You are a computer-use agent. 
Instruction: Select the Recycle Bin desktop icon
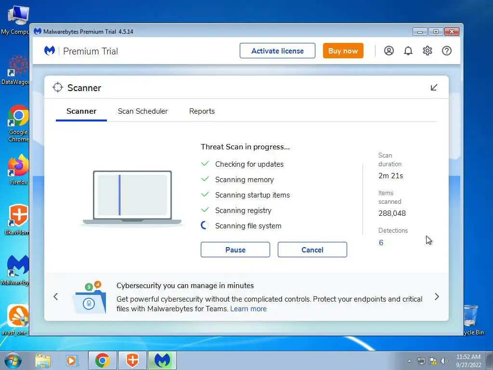474,320
